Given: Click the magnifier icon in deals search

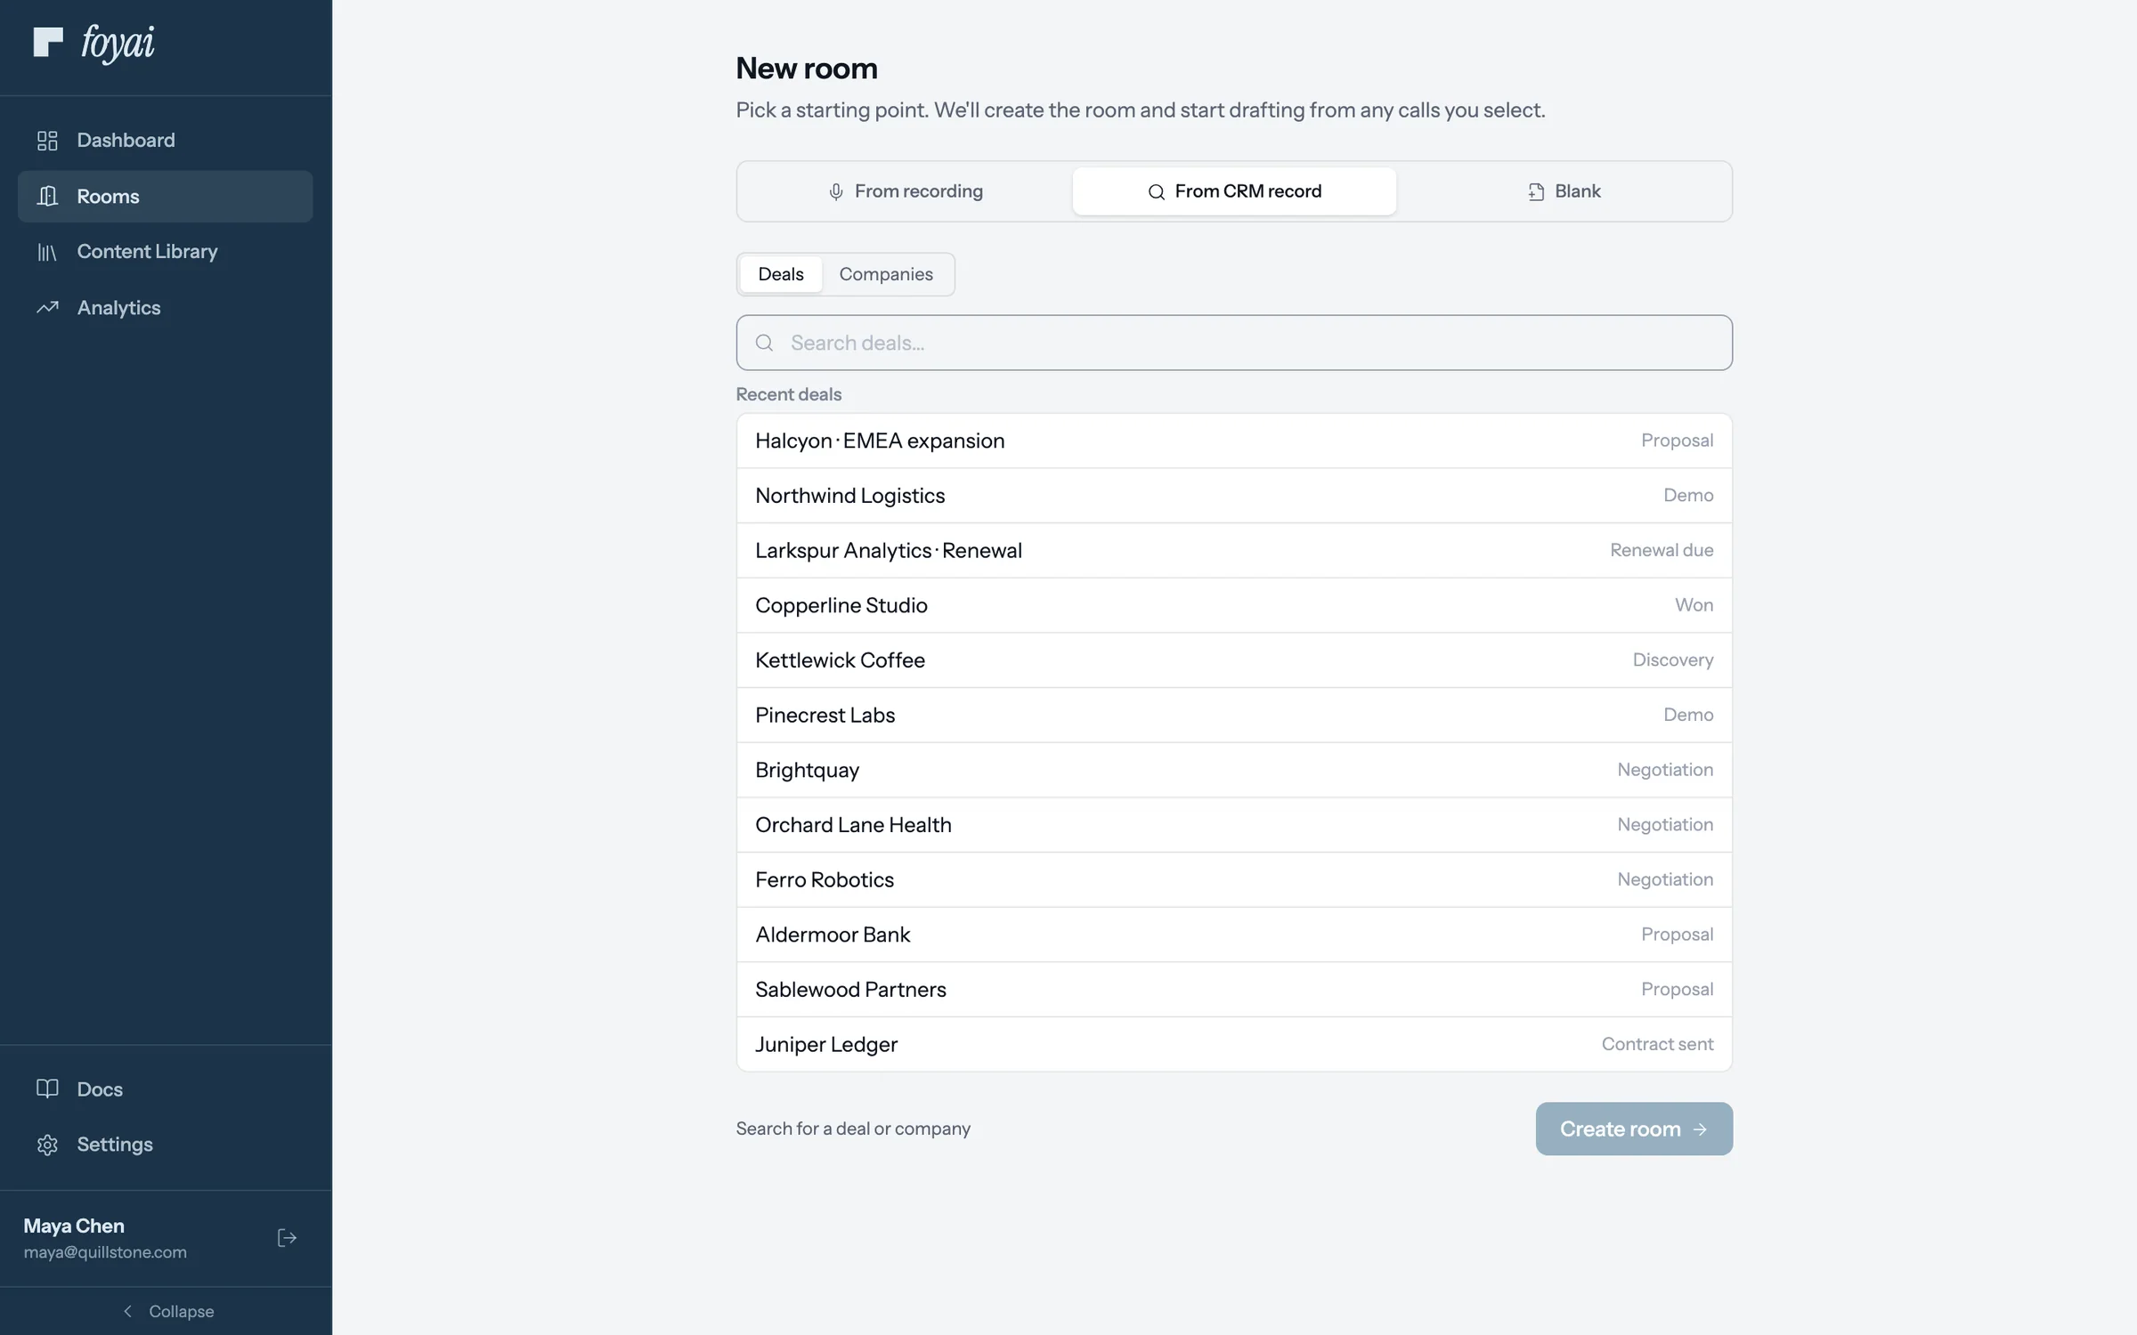Looking at the screenshot, I should point(764,343).
